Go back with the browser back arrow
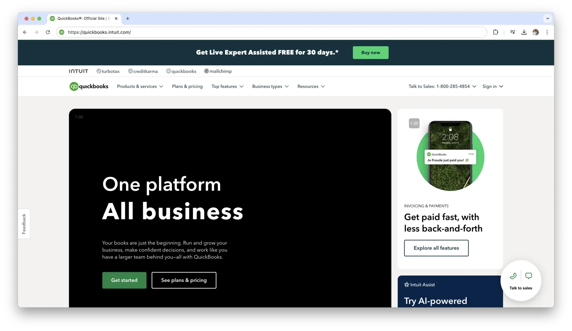572x331 pixels. 25,32
